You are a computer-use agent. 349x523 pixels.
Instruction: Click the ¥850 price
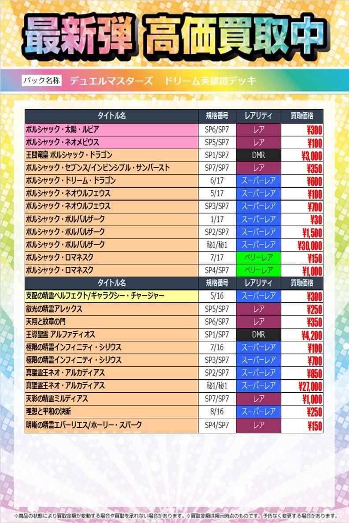tap(314, 374)
